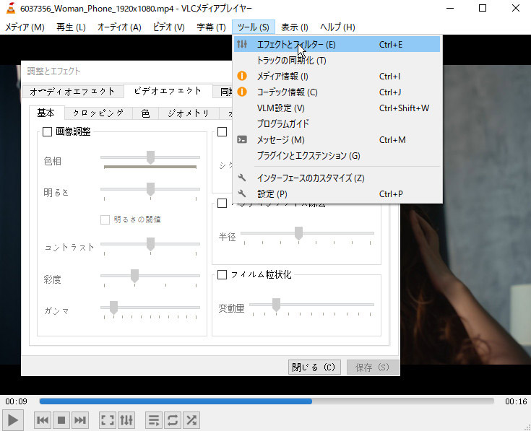Open extended settings icon in toolbar
531x431 pixels.
[126, 420]
